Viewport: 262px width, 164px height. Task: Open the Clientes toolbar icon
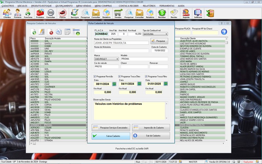7,13
